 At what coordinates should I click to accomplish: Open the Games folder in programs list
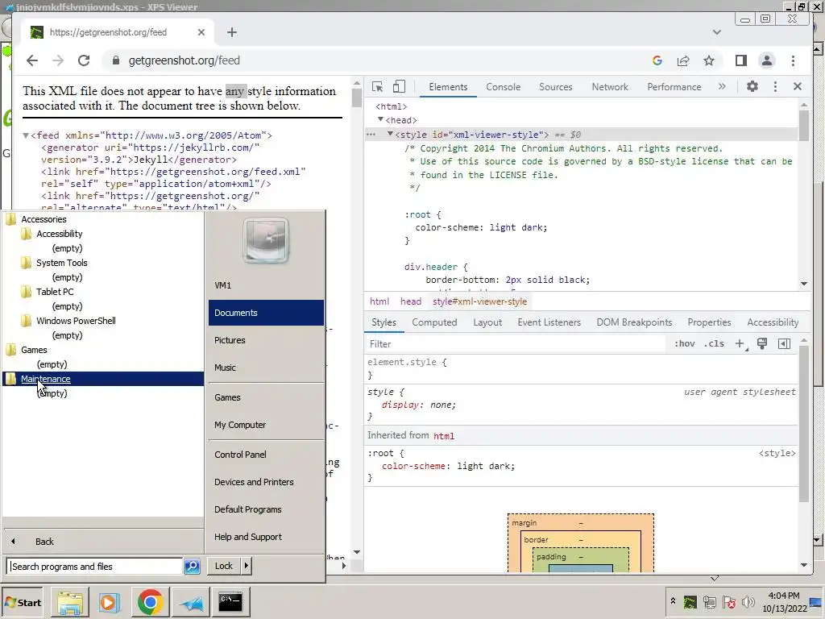pyautogui.click(x=34, y=350)
